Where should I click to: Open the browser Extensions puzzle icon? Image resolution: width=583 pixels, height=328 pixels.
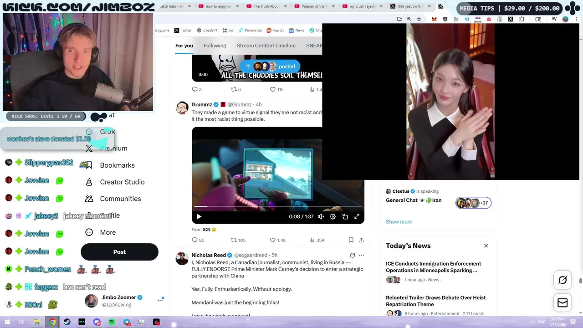522,19
